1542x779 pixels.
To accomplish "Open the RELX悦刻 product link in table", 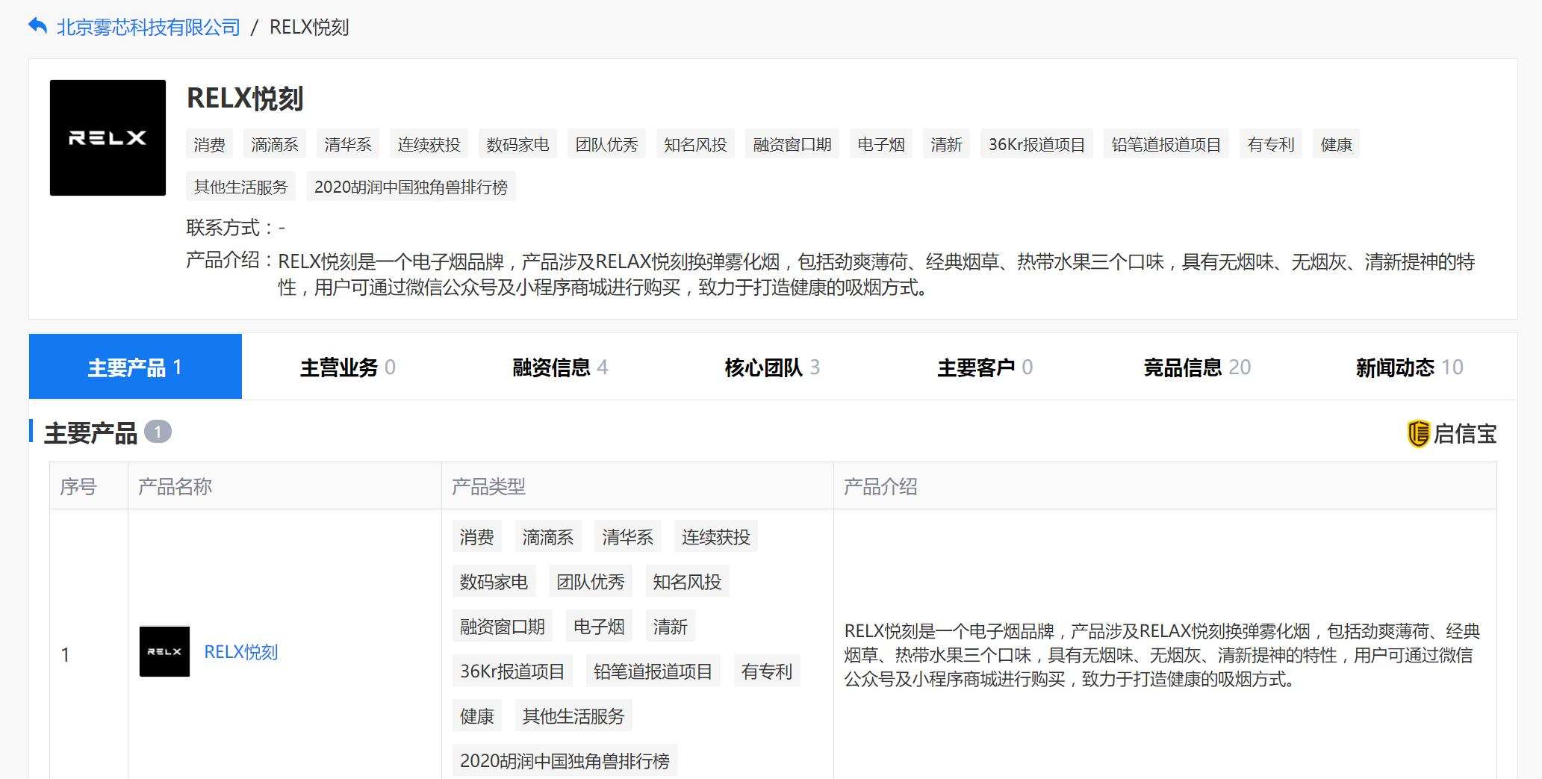I will coord(240,652).
